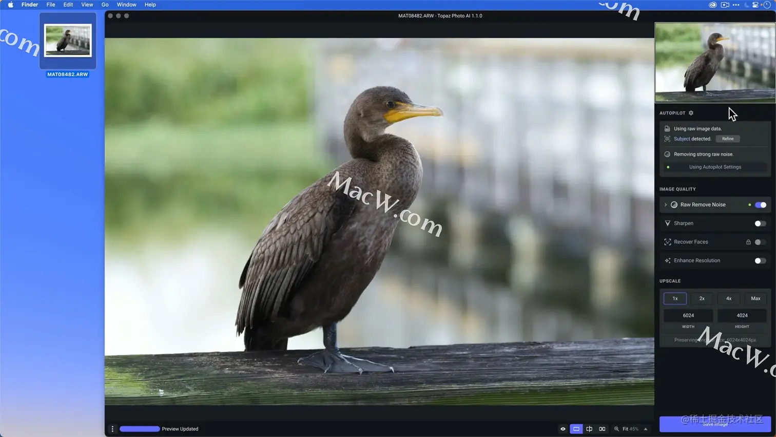Click Using Autopilot Settings button
This screenshot has height=437, width=776.
(x=715, y=167)
